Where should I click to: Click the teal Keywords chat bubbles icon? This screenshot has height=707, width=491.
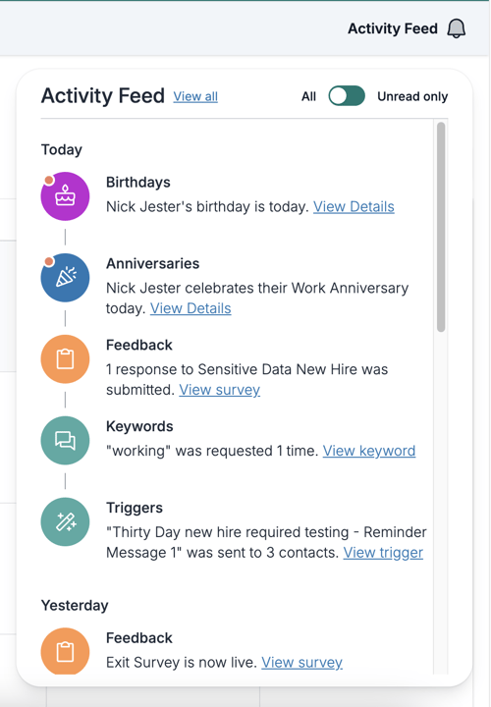click(x=65, y=441)
